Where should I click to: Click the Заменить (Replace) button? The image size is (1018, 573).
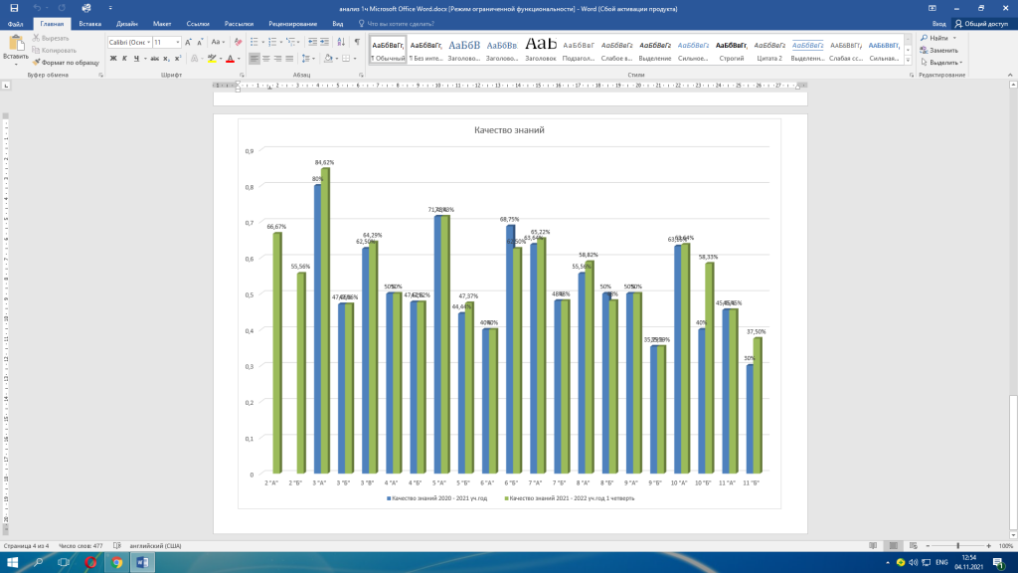pos(938,50)
